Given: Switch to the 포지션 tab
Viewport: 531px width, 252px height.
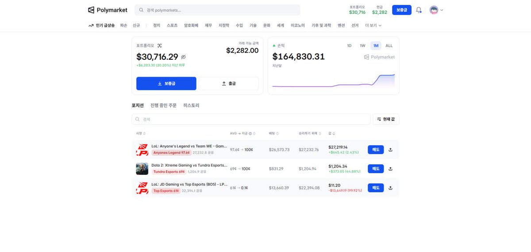Looking at the screenshot, I should pyautogui.click(x=138, y=105).
